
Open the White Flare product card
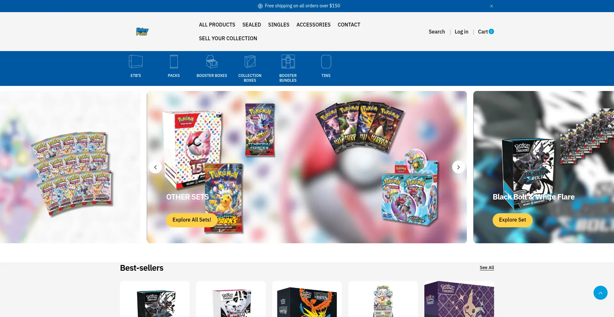click(x=231, y=299)
